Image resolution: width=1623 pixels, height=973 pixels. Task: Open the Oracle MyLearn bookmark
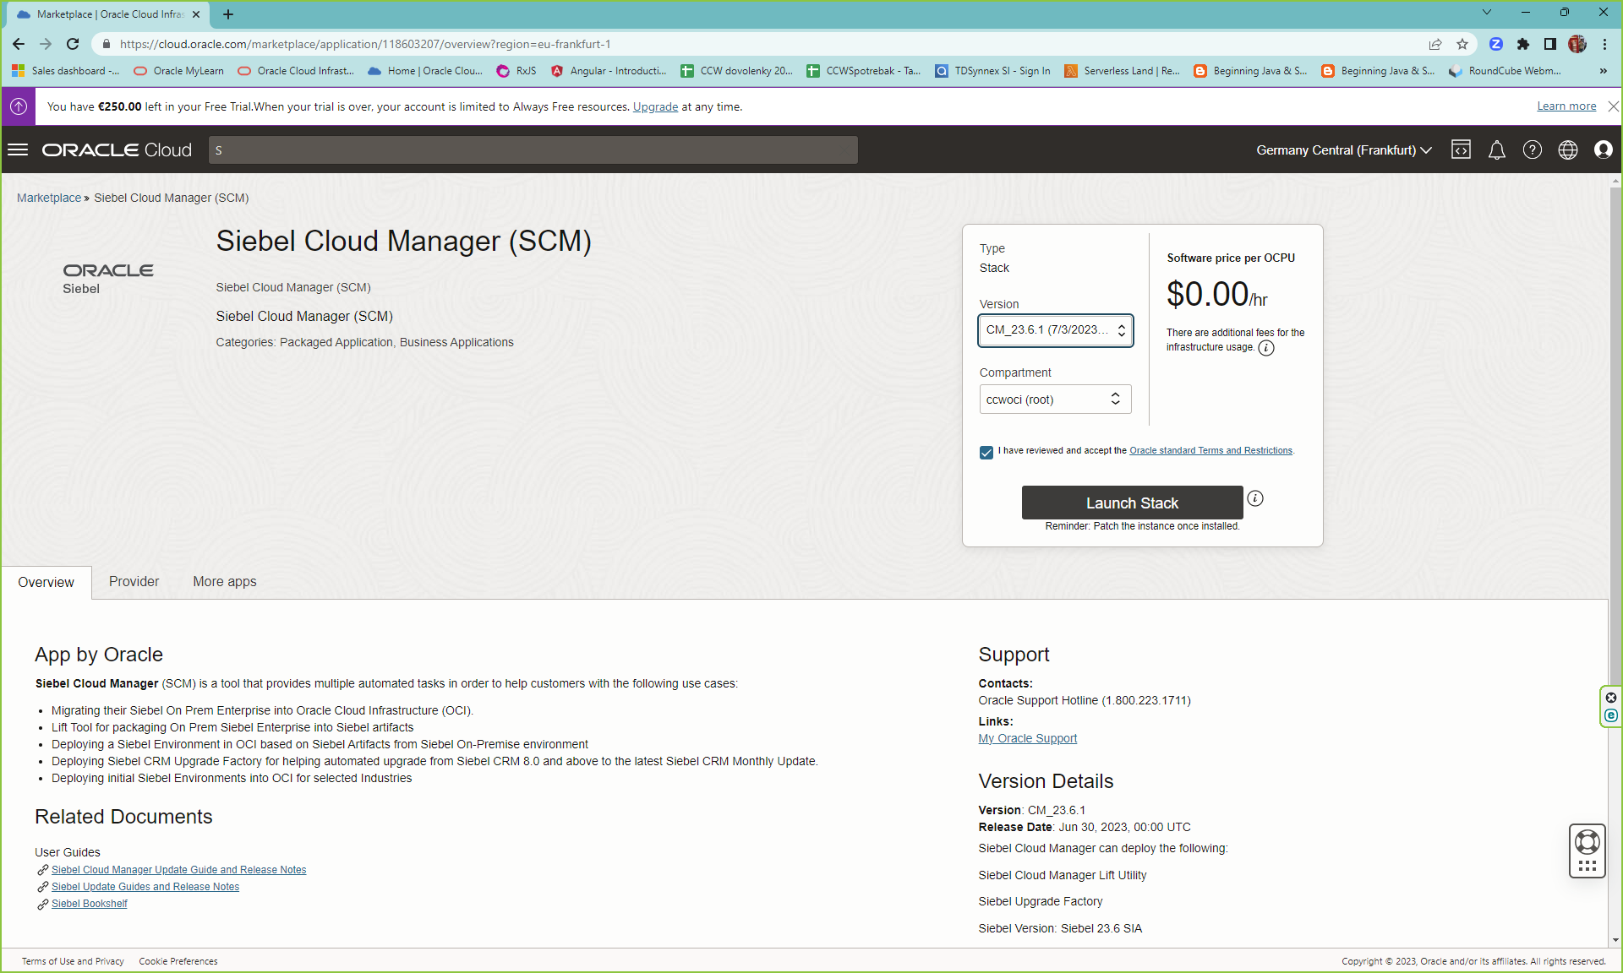pos(179,71)
